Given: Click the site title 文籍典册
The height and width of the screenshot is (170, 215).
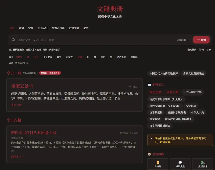Looking at the screenshot, I should [x=110, y=9].
